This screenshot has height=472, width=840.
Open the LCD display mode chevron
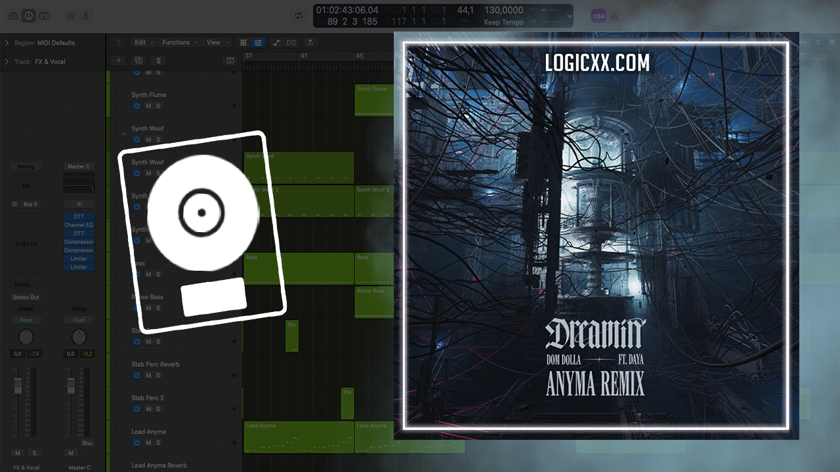click(569, 16)
